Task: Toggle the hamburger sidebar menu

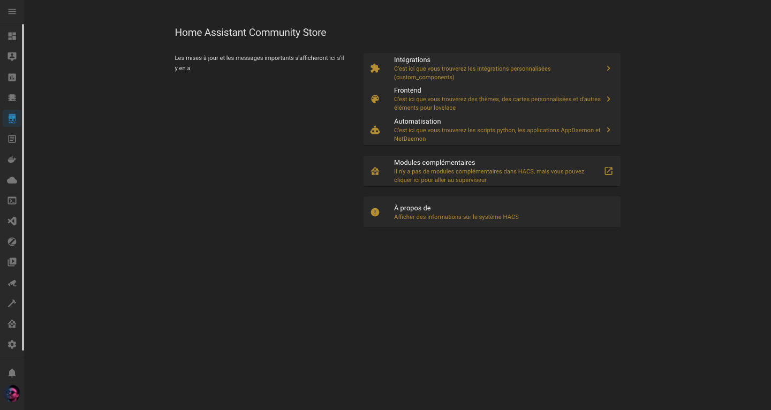Action: coord(12,12)
